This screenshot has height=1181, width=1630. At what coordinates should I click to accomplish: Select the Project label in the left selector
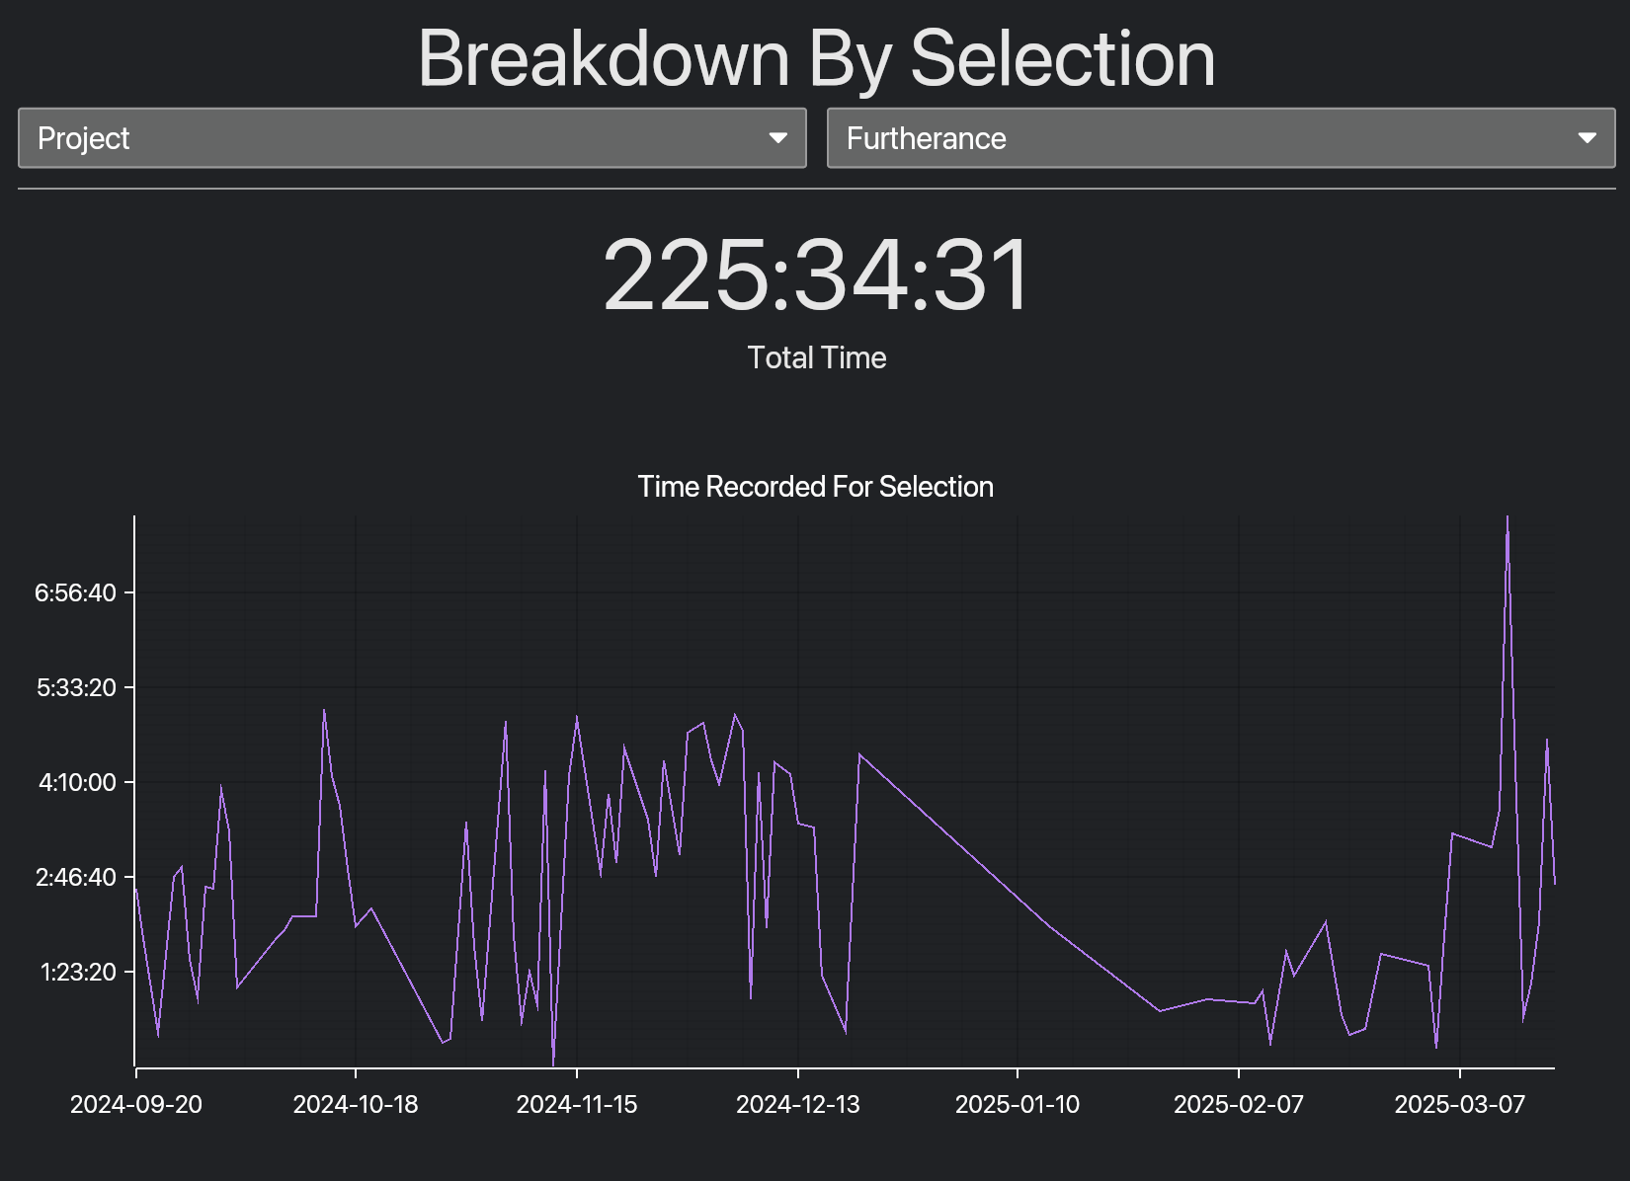pyautogui.click(x=83, y=138)
